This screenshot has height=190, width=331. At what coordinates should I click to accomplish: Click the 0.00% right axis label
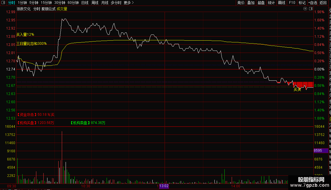click(319, 69)
